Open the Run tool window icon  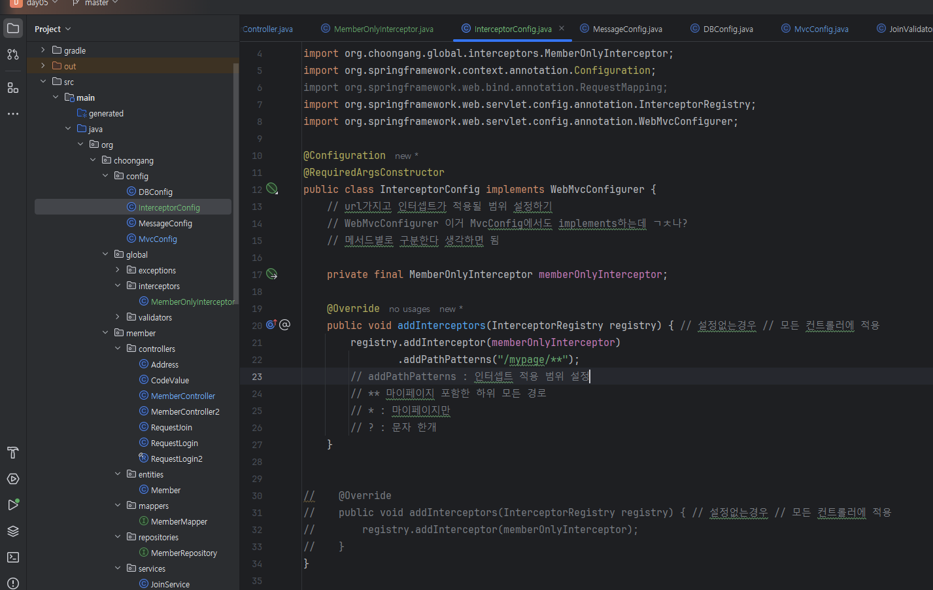click(13, 505)
